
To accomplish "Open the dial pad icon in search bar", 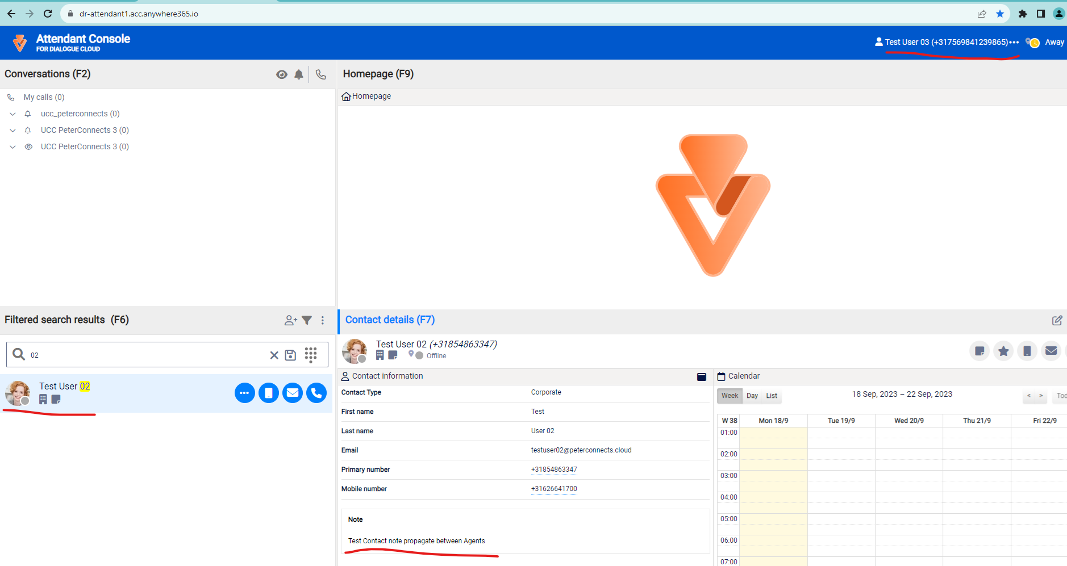I will coord(311,355).
